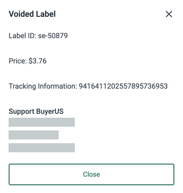Click the Price field name
The width and height of the screenshot is (183, 193).
(18, 61)
